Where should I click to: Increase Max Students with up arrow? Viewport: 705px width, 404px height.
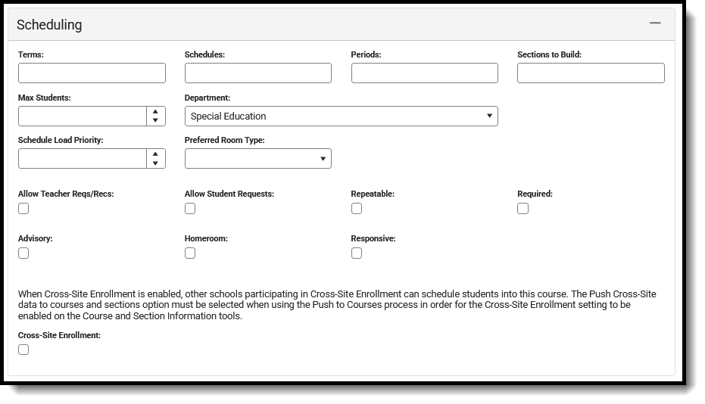pos(155,111)
